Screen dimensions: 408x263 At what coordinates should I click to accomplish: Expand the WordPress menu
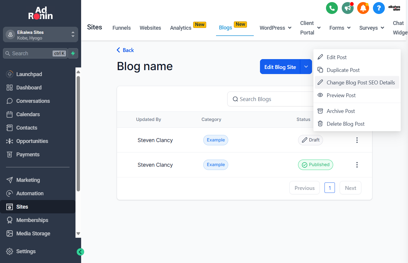pos(275,28)
